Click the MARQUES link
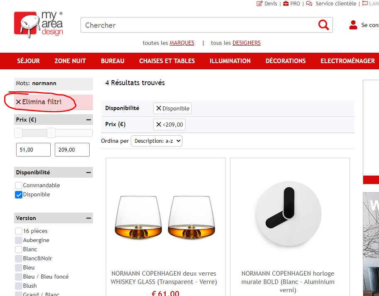This screenshot has width=379, height=296. 182,43
